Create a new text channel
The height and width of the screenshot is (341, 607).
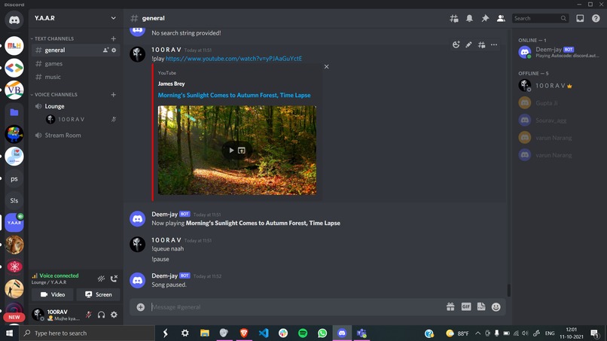[114, 38]
